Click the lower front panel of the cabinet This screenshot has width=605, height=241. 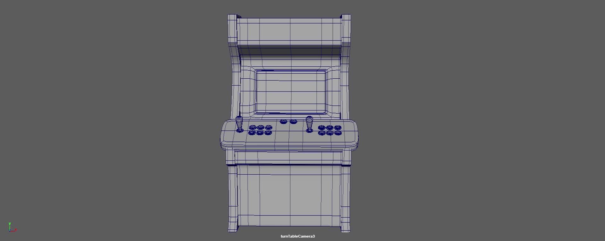click(289, 195)
